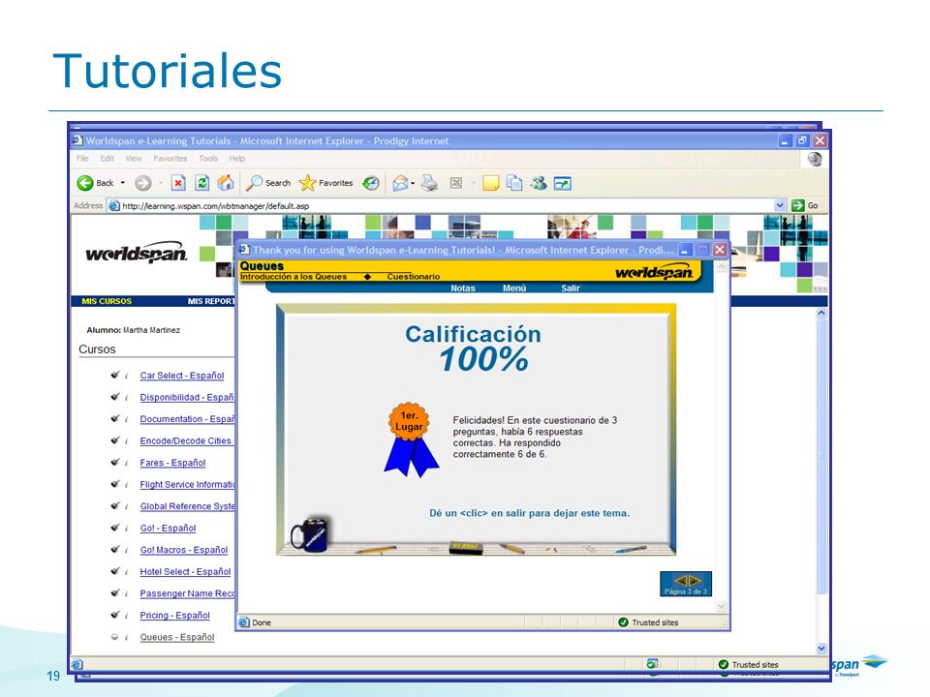Click info icon beside Pricing - Español
The height and width of the screenshot is (697, 930).
[x=126, y=616]
